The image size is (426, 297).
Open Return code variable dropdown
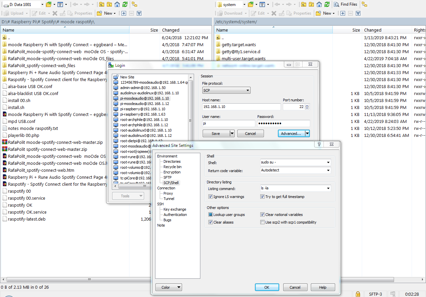[328, 170]
